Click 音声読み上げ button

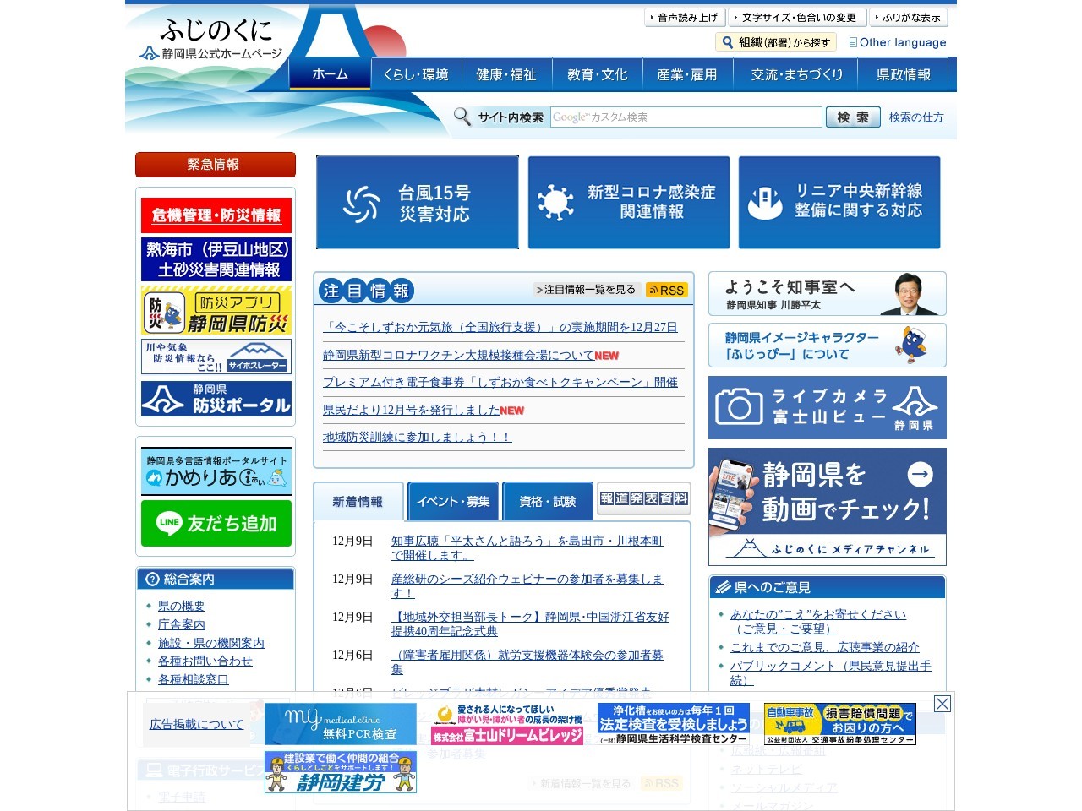coord(685,17)
